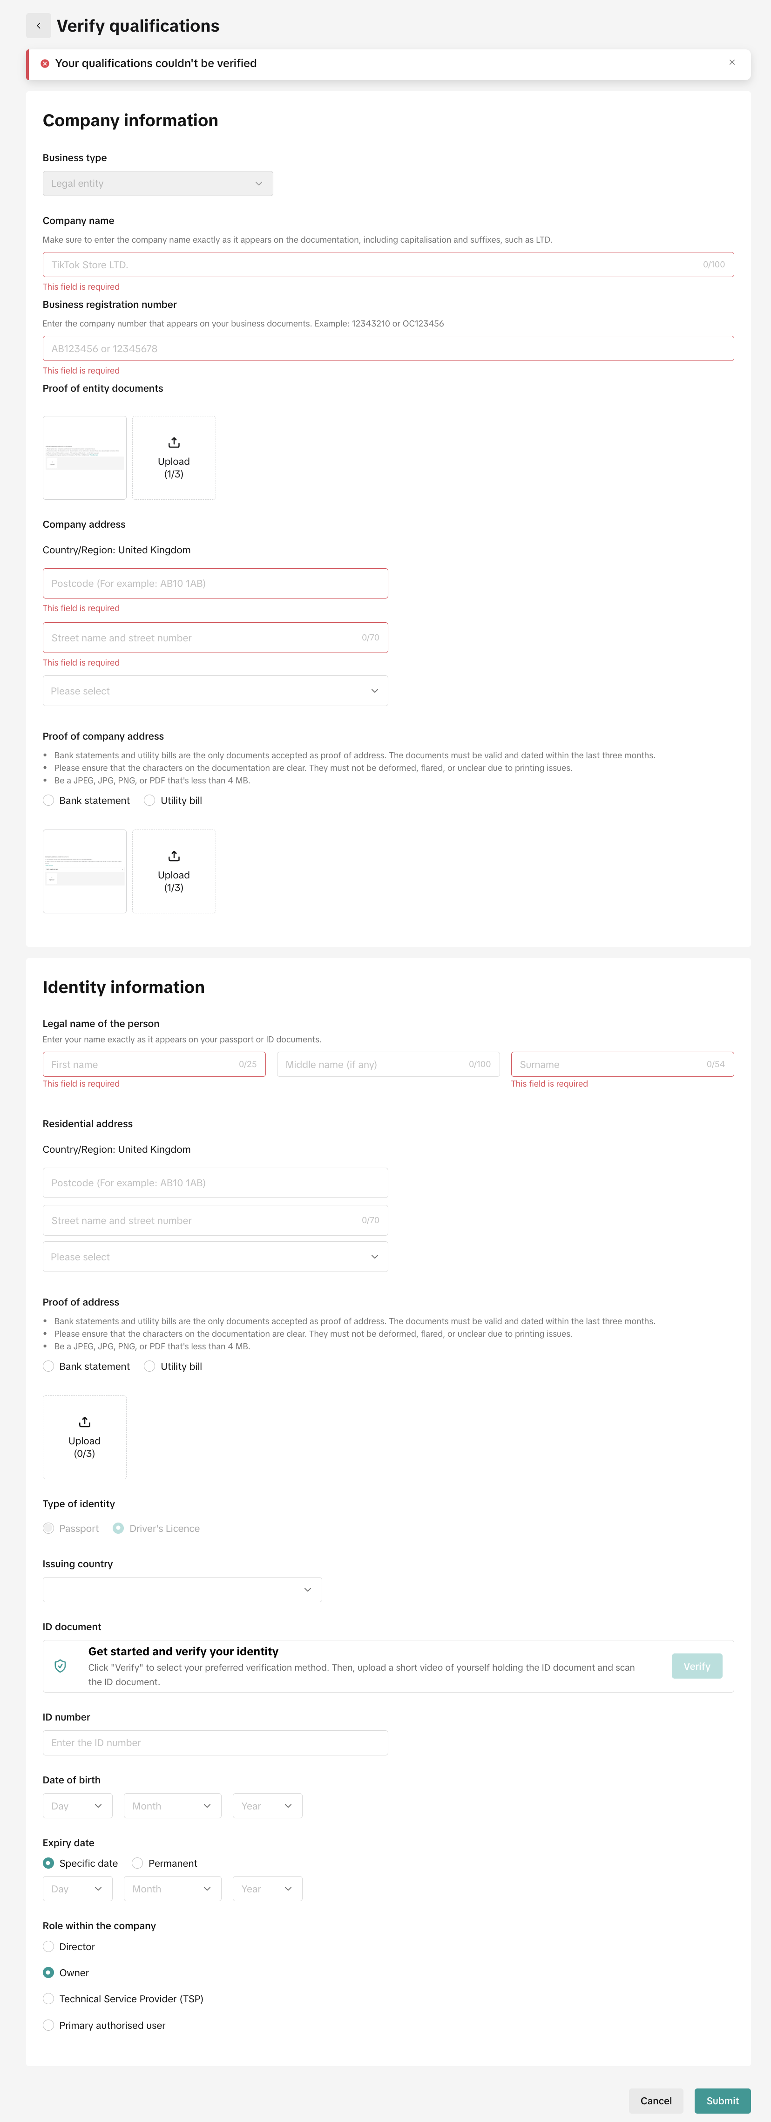Open the Issuing country dropdown
This screenshot has width=771, height=2122.
tap(182, 1590)
